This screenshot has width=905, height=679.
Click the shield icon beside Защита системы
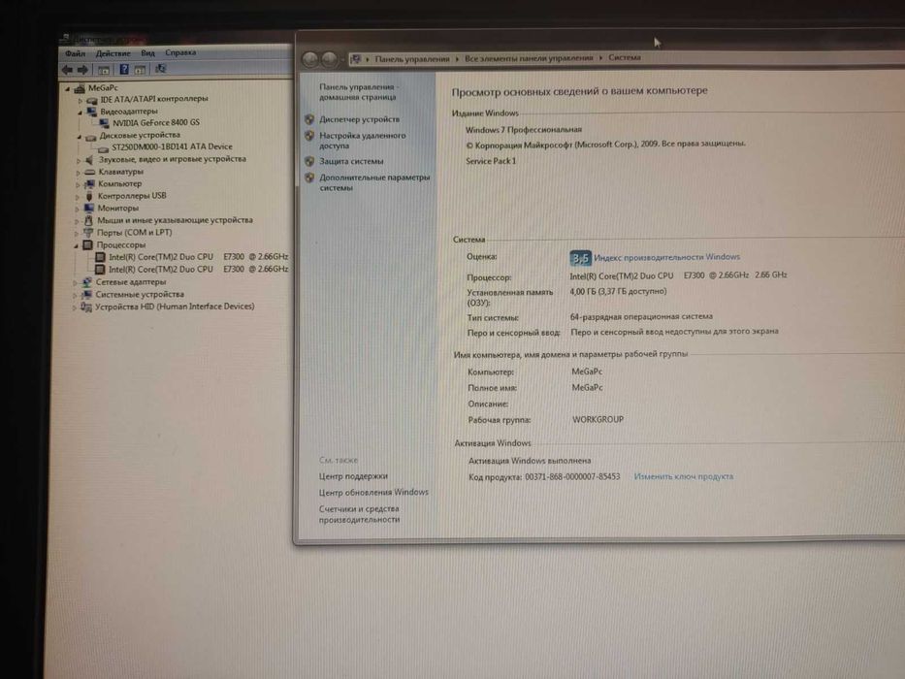309,161
